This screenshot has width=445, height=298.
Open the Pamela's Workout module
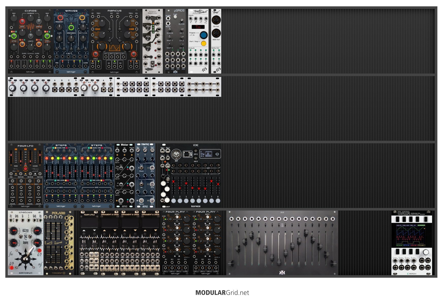tap(198, 41)
